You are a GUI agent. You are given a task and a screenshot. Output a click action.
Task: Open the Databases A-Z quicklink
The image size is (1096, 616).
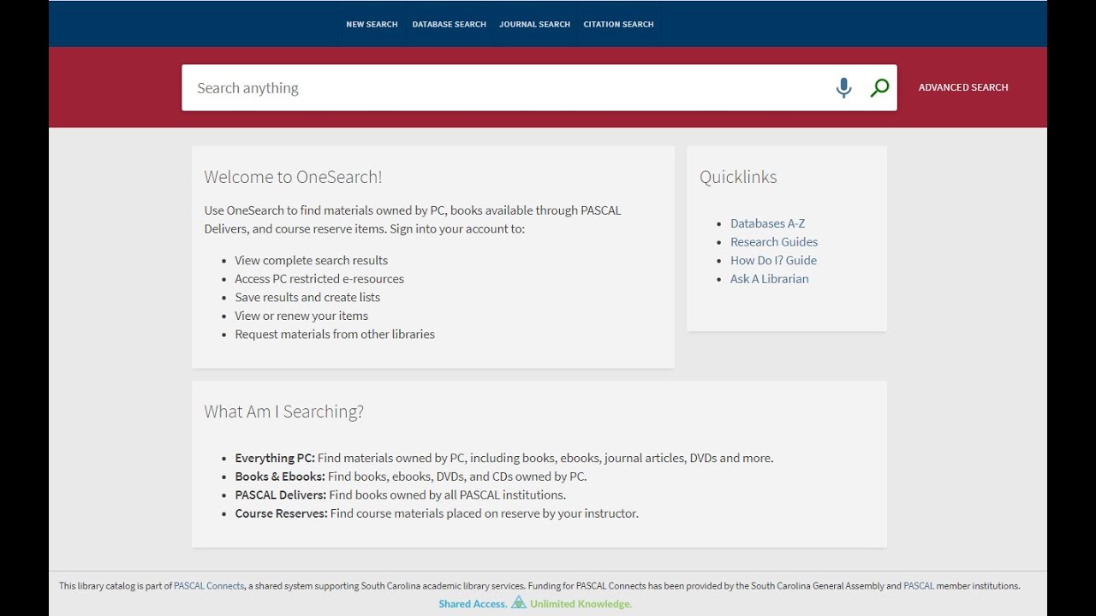point(767,223)
